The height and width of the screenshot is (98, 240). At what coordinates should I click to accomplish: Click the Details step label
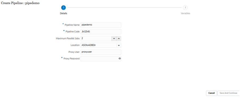click(x=63, y=13)
